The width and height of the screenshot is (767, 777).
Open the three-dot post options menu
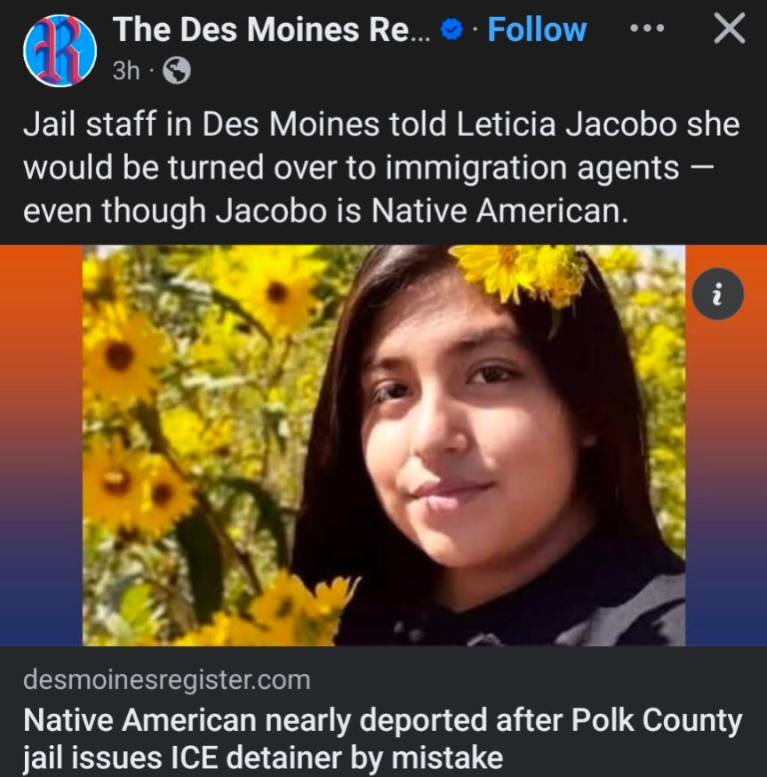coord(647,28)
